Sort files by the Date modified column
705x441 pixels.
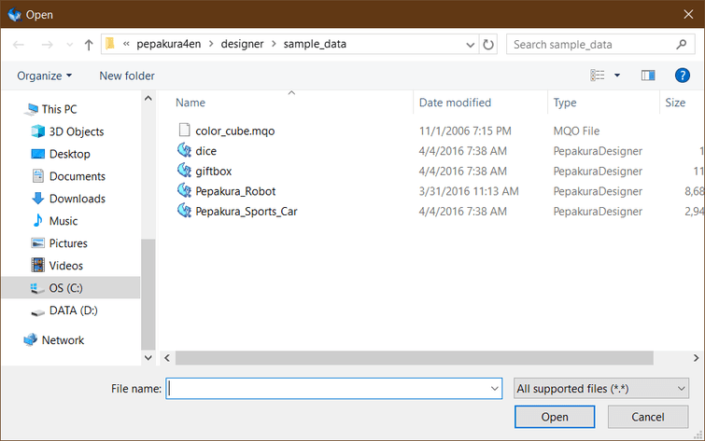455,103
